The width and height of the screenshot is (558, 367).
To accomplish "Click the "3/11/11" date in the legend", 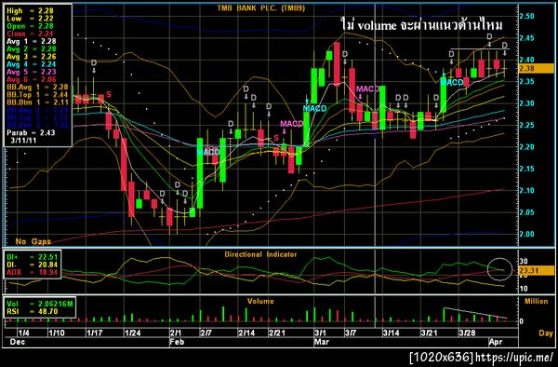I will pyautogui.click(x=23, y=140).
